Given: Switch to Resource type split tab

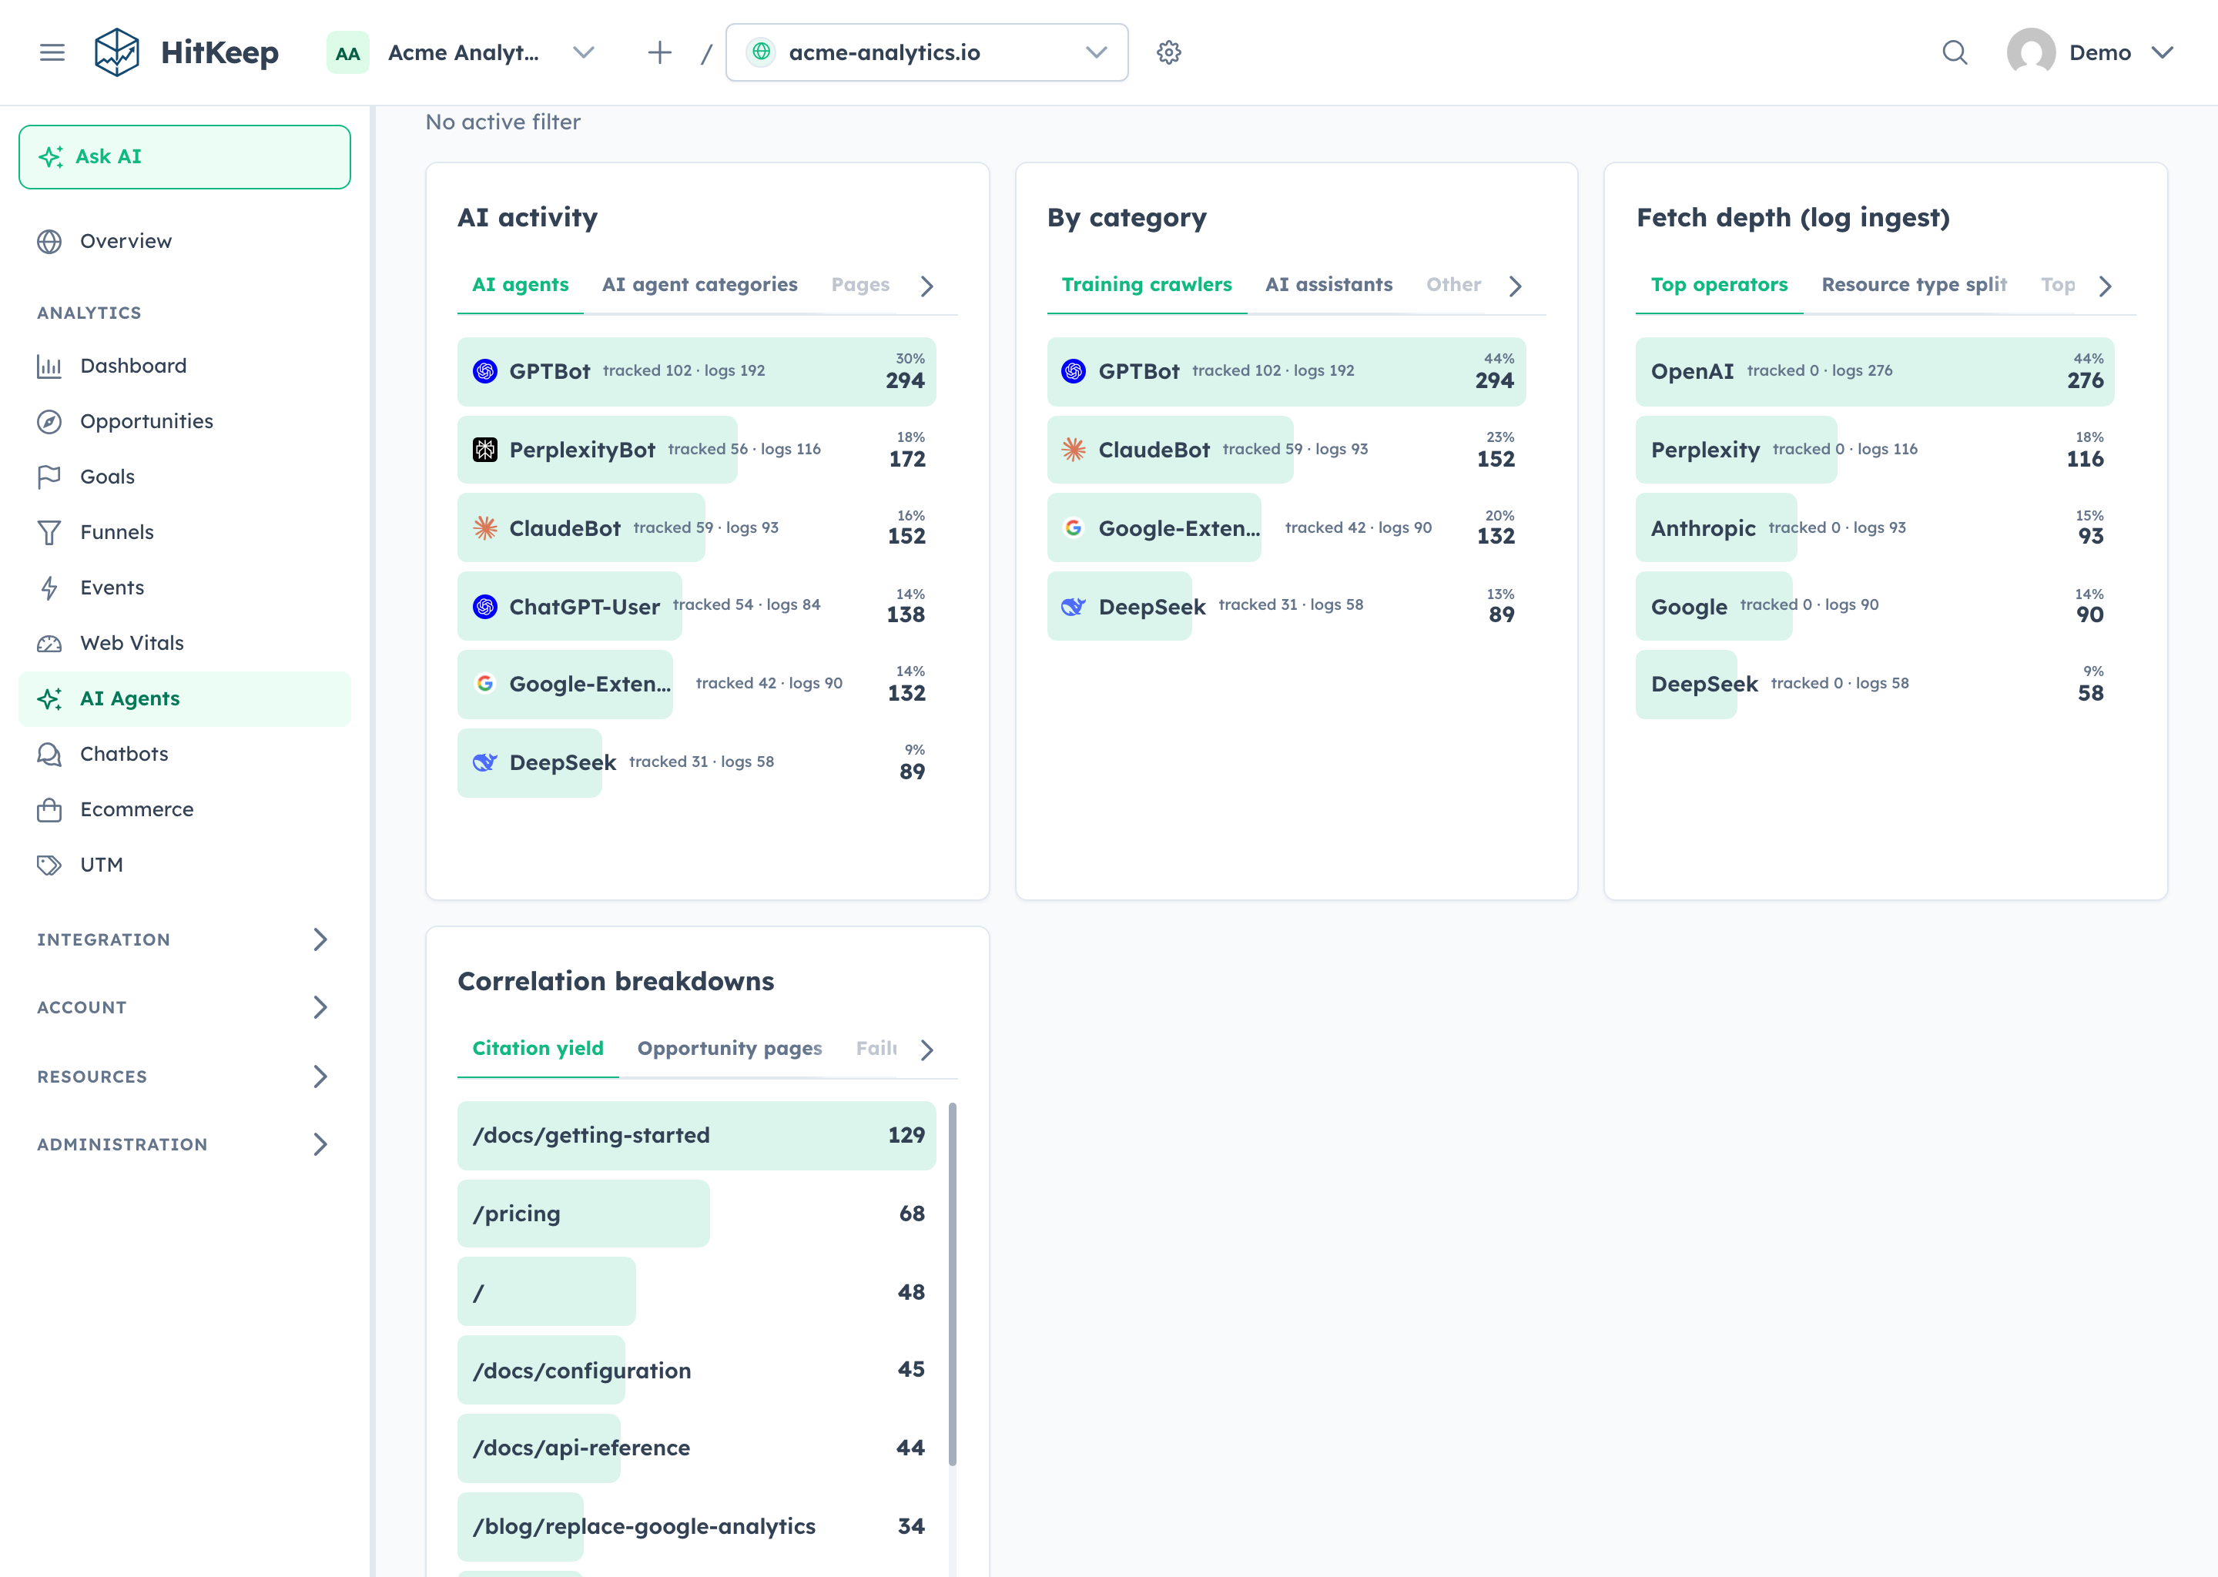Looking at the screenshot, I should [x=1913, y=284].
